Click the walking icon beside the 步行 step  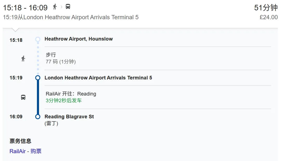coord(23,59)
